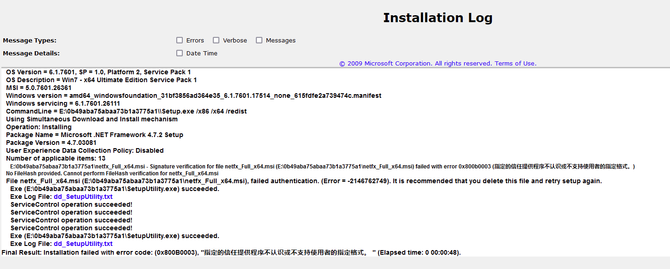The height and width of the screenshot is (269, 670).
Task: Select the Final Result error line
Action: (x=231, y=252)
